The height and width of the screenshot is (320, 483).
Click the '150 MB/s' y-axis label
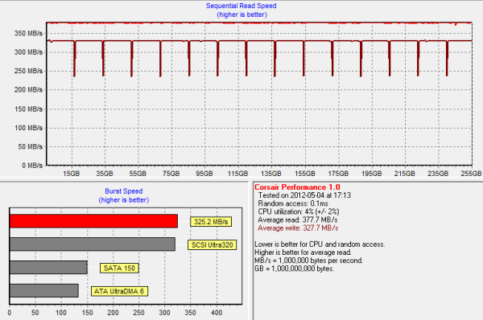pyautogui.click(x=28, y=109)
